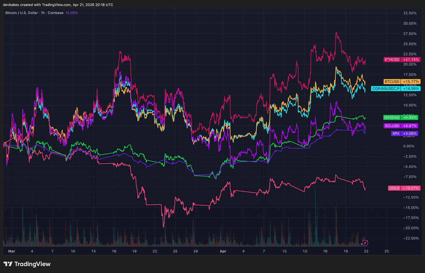Click the 32.50% price scale label
425x273 pixels.
(410, 13)
